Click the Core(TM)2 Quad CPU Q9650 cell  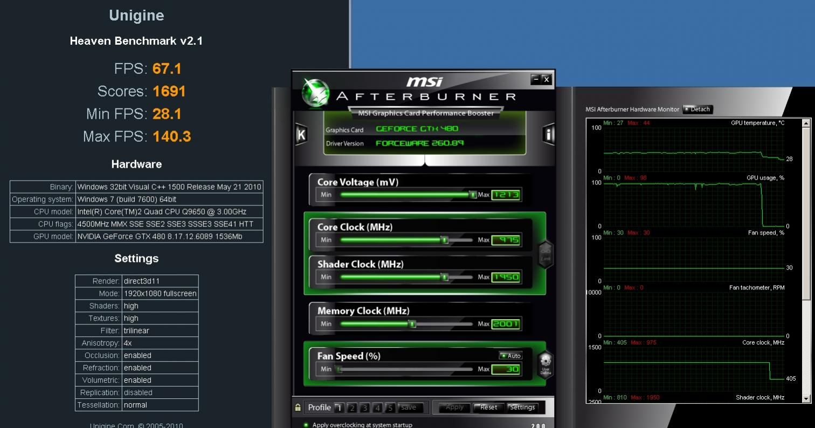(169, 212)
